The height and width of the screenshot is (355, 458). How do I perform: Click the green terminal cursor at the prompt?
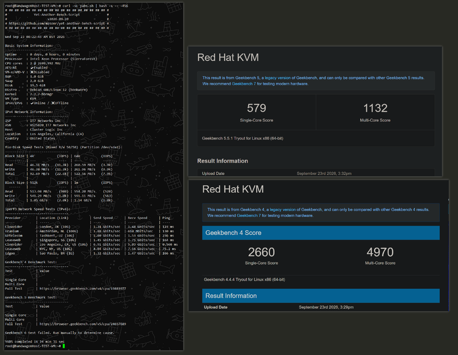point(64,346)
